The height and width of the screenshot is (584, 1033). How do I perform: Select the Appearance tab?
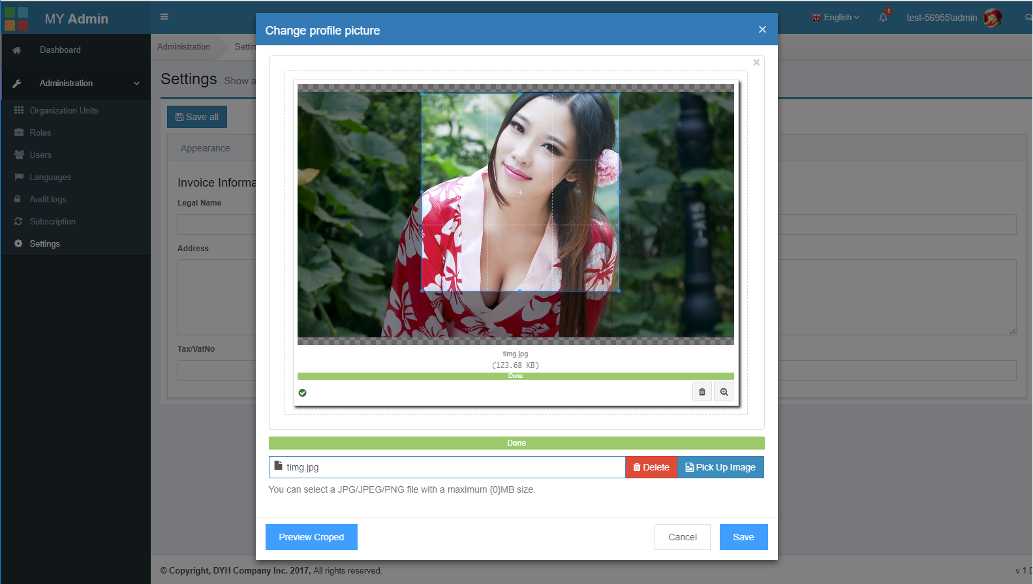(x=205, y=148)
